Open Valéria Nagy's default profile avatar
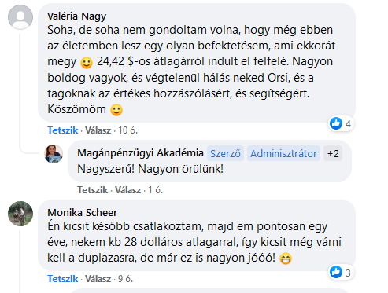The width and height of the screenshot is (388, 293). tap(20, 17)
